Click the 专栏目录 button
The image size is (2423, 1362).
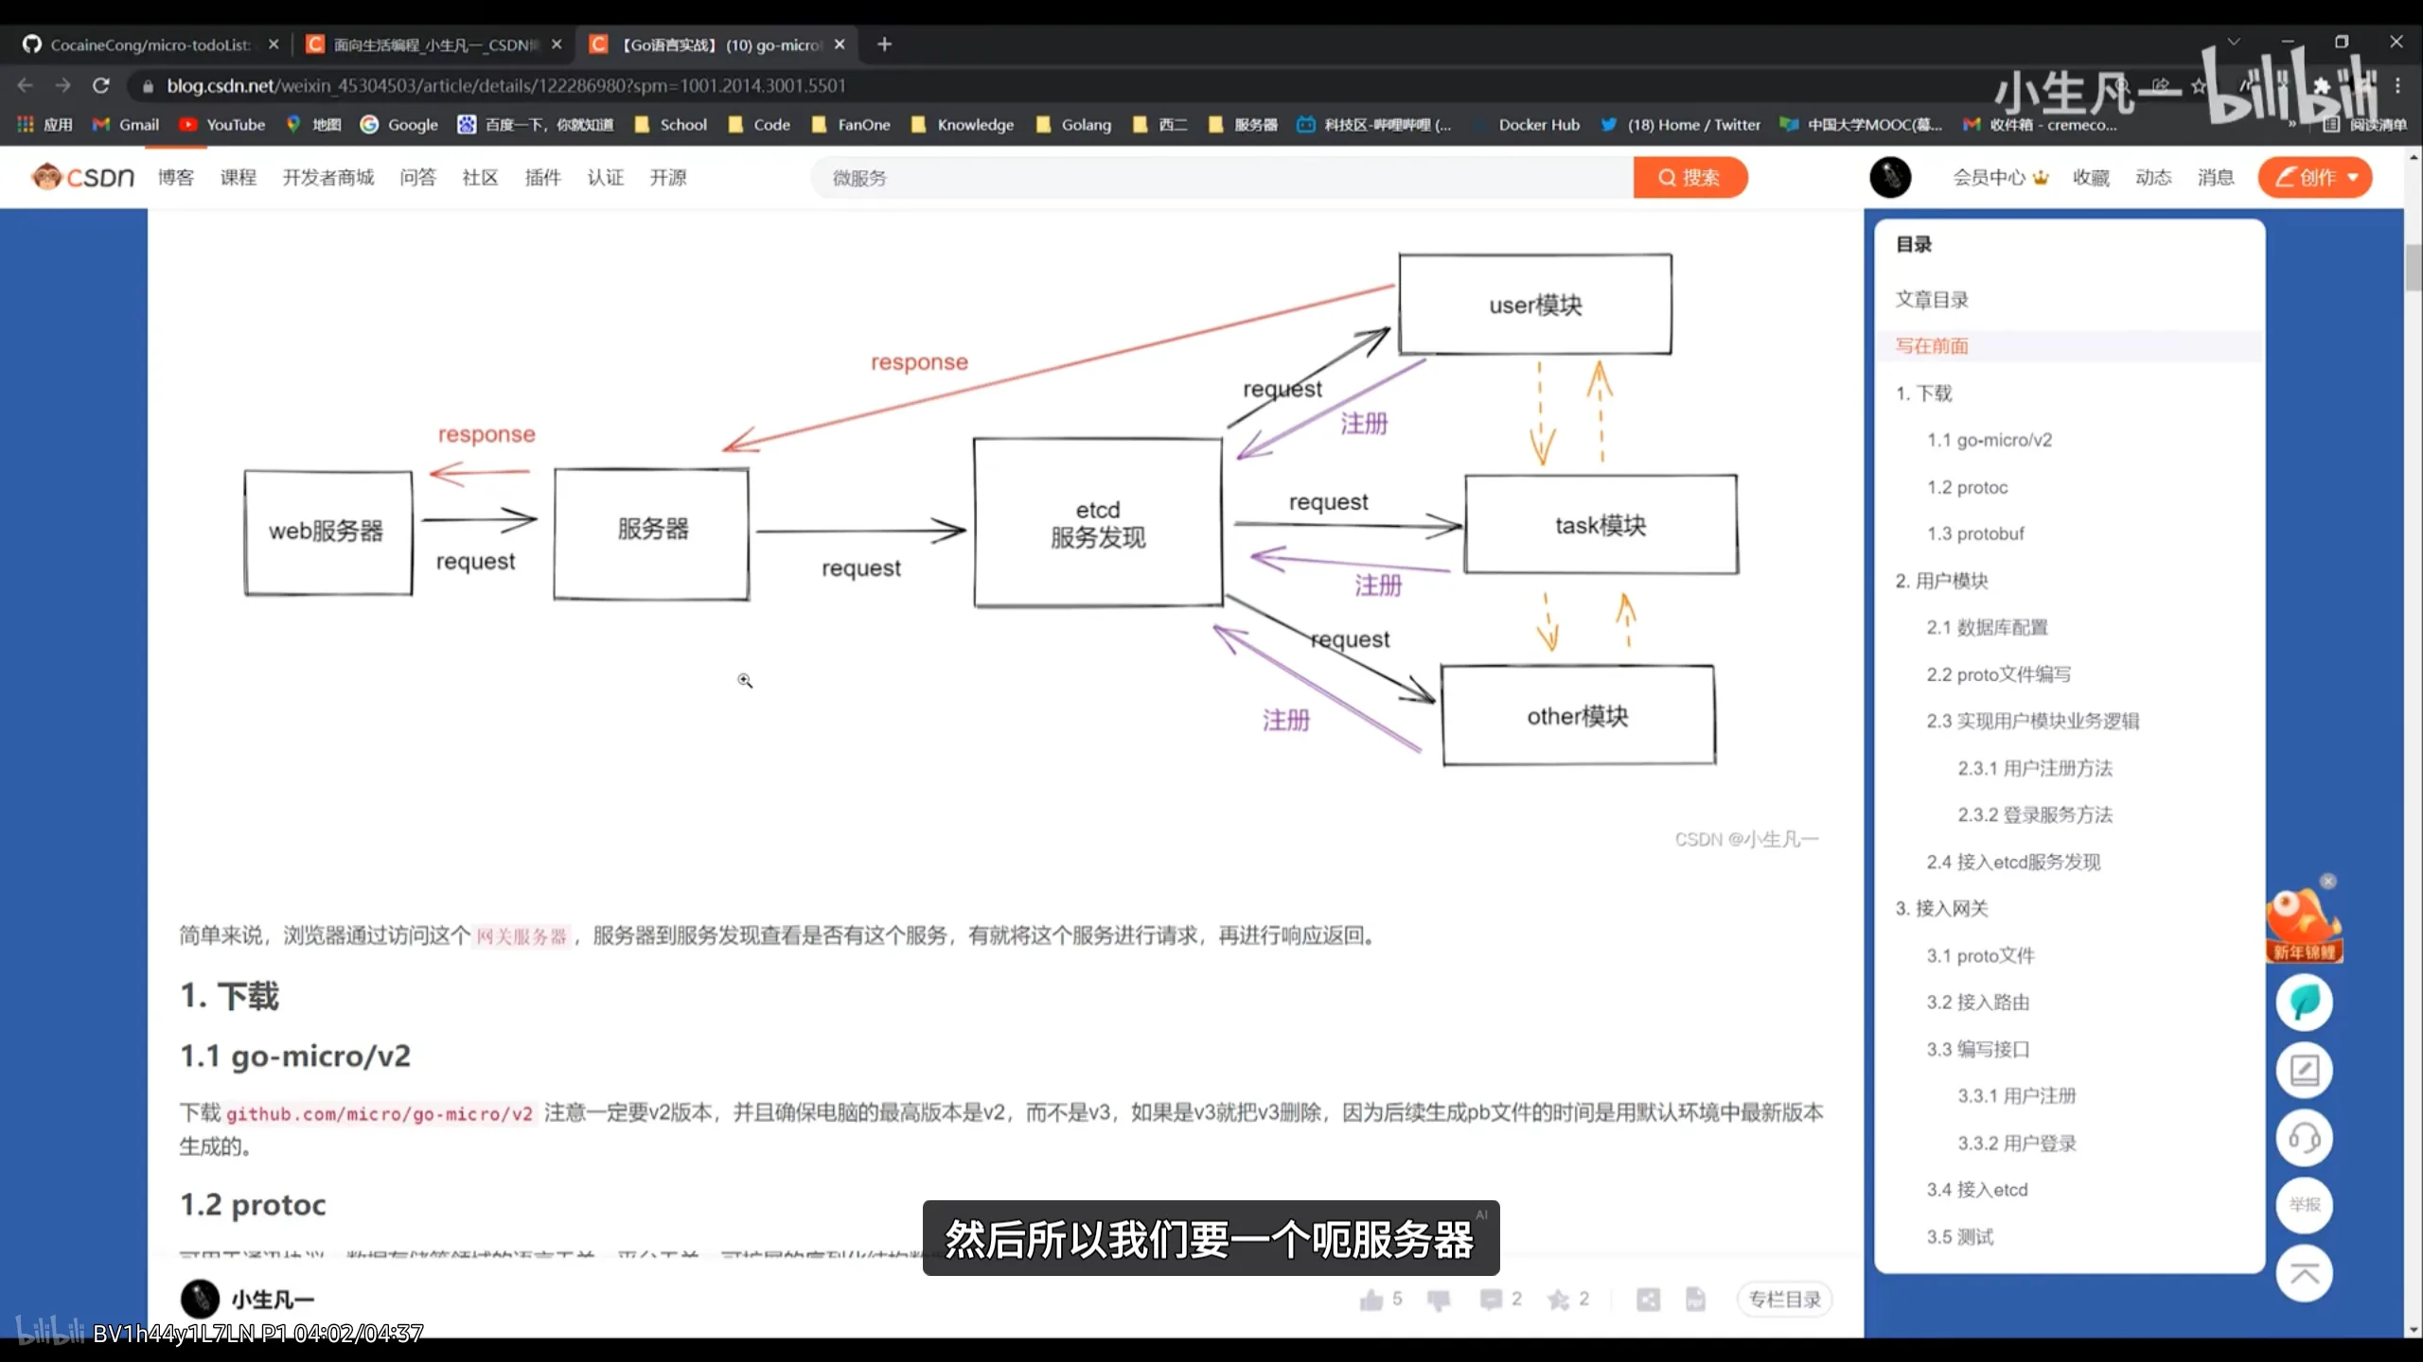[x=1784, y=1300]
